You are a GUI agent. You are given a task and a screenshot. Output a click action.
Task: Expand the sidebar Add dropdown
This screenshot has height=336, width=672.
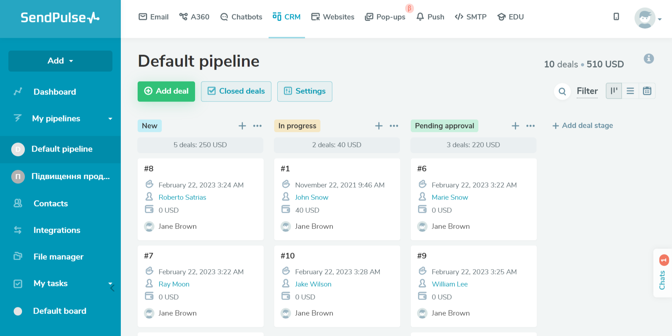coord(60,61)
